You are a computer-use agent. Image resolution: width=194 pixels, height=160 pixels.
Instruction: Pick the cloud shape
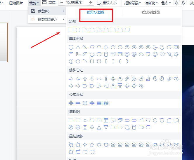tap(78, 61)
